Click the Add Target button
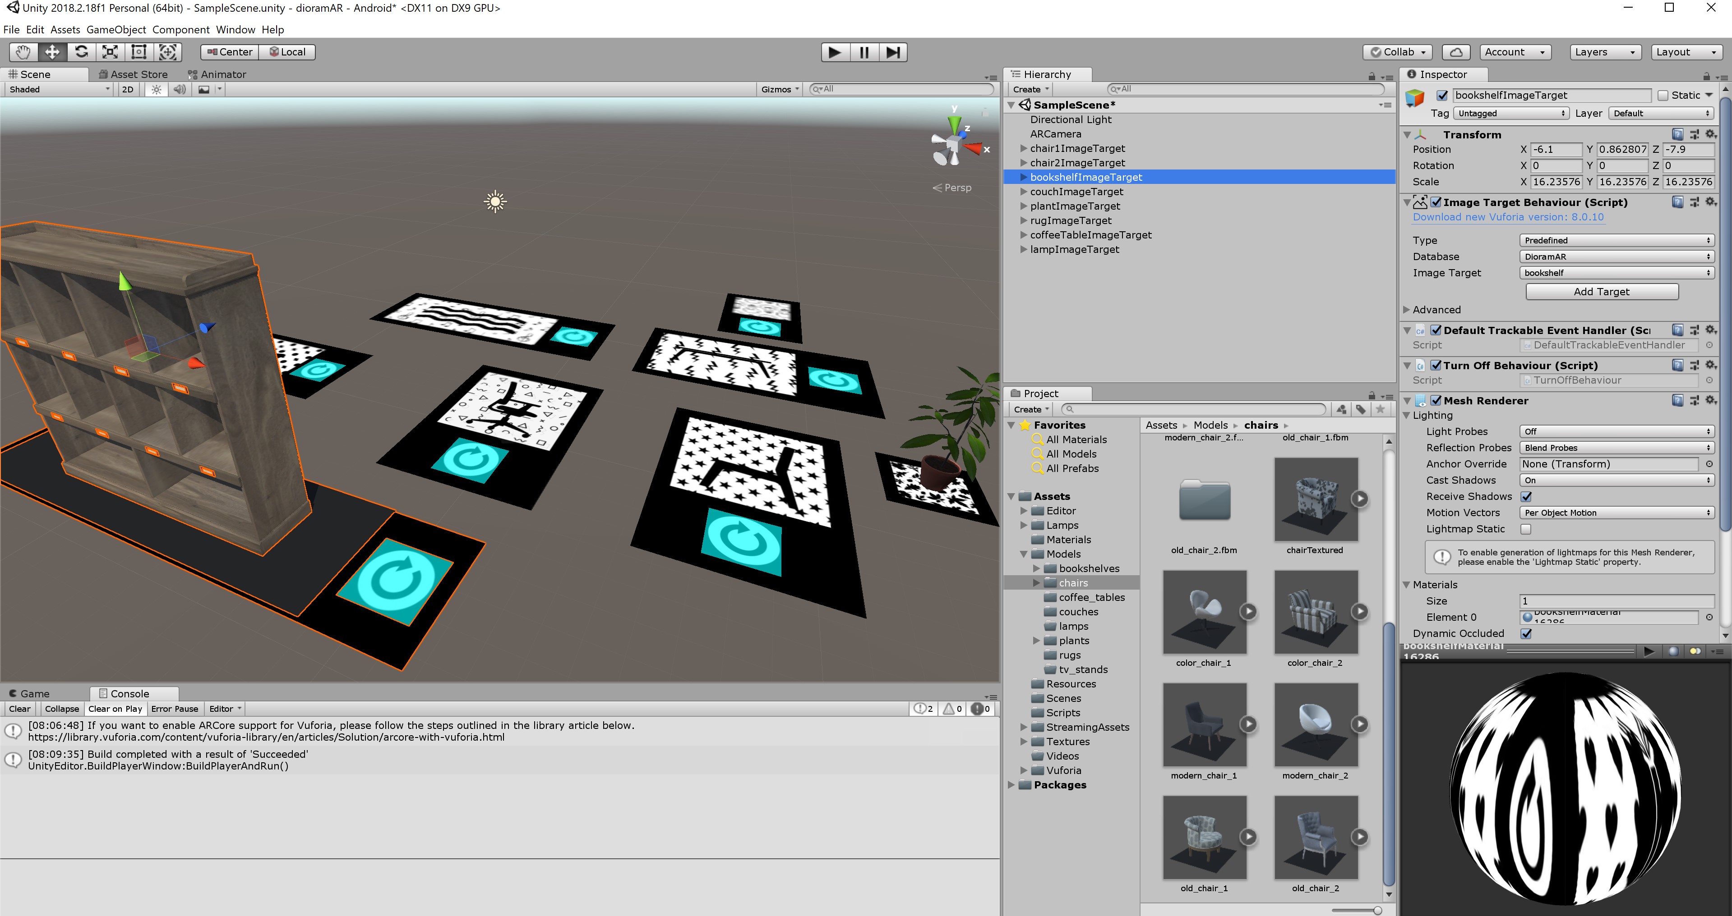The width and height of the screenshot is (1732, 916). pyautogui.click(x=1601, y=292)
